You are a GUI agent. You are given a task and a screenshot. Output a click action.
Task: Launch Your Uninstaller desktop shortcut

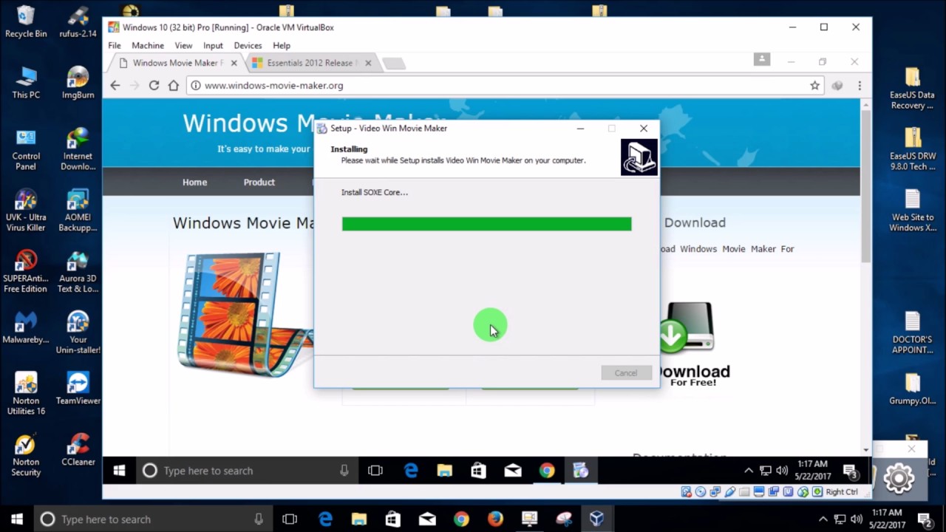point(78,333)
